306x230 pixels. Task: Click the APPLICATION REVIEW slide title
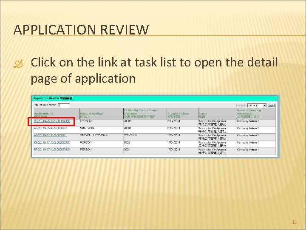click(81, 30)
